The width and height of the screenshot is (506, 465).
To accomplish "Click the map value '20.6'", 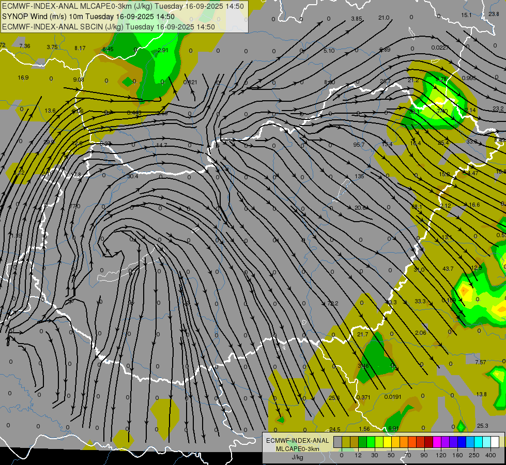I will click(360, 208).
